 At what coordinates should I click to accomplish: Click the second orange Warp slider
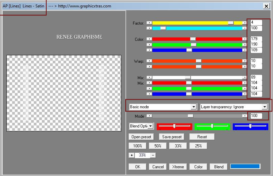pyautogui.click(x=197, y=66)
